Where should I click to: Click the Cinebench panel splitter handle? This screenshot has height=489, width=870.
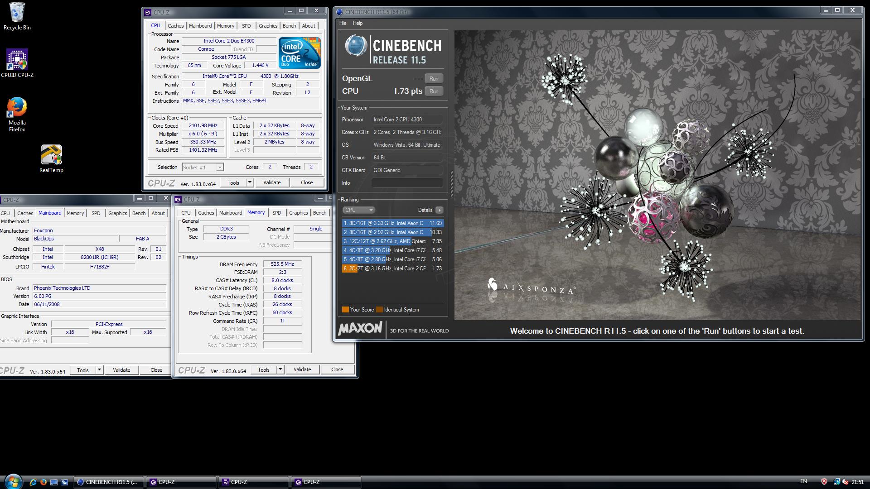click(451, 184)
